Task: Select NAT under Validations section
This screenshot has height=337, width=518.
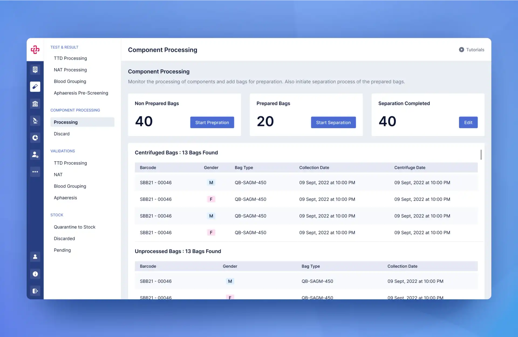Action: [58, 174]
